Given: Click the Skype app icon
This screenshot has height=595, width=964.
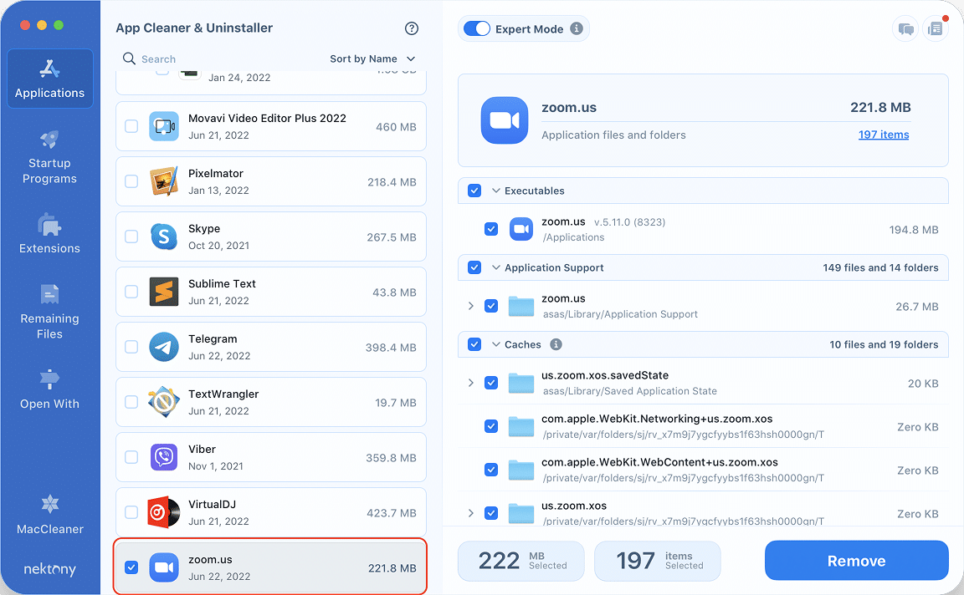Looking at the screenshot, I should pyautogui.click(x=163, y=237).
